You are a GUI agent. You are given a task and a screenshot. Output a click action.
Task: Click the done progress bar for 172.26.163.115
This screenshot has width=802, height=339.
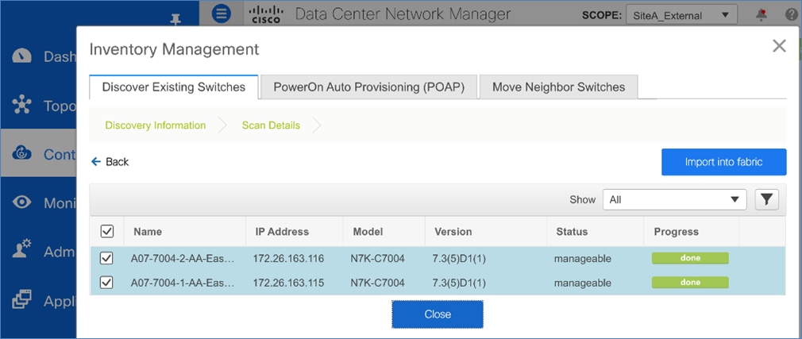(x=690, y=283)
